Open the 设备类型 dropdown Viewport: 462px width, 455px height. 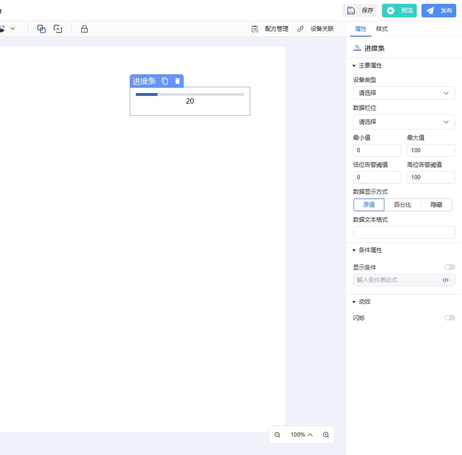coord(404,93)
